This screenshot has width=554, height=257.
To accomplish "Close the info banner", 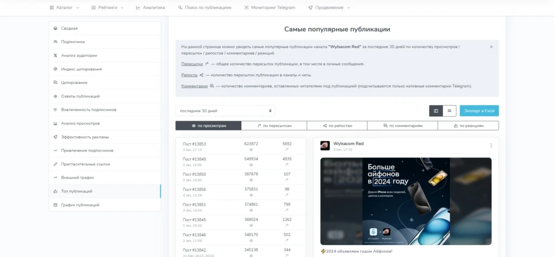I will click(491, 47).
